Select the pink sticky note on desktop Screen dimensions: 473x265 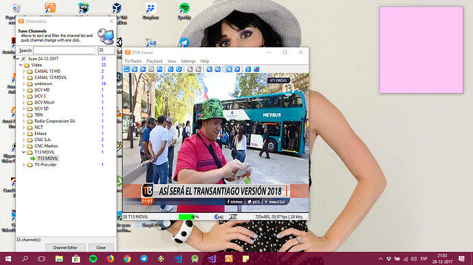(421, 50)
